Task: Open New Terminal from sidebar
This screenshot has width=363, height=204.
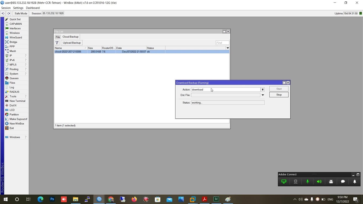Action: coord(17,101)
